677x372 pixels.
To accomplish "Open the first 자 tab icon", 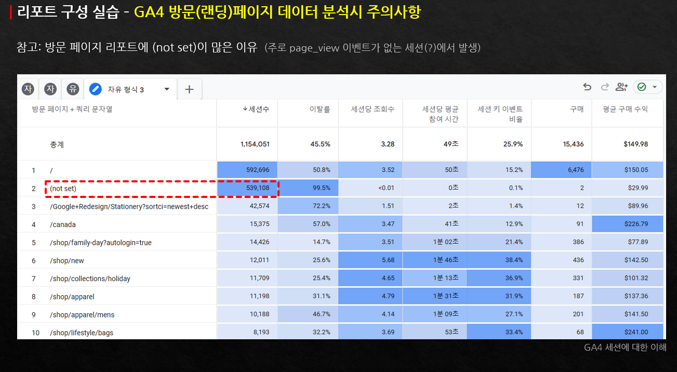I will 28,89.
